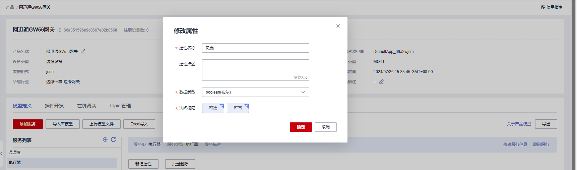577x170 pixels.
Task: Switch to the 插件开发 tab
Action: coord(54,106)
